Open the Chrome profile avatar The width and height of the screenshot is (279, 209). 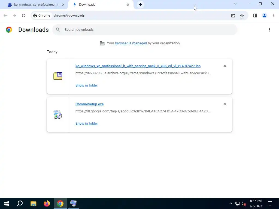[x=265, y=16]
